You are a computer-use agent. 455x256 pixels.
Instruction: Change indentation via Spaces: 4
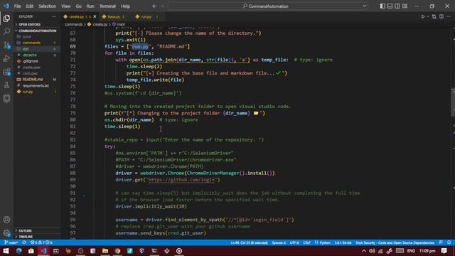[x=279, y=242]
